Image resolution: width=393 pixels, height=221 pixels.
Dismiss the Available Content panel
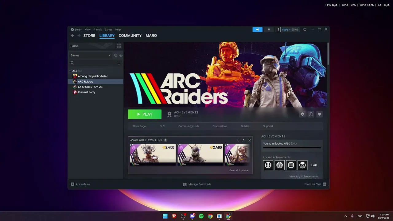coord(249,140)
